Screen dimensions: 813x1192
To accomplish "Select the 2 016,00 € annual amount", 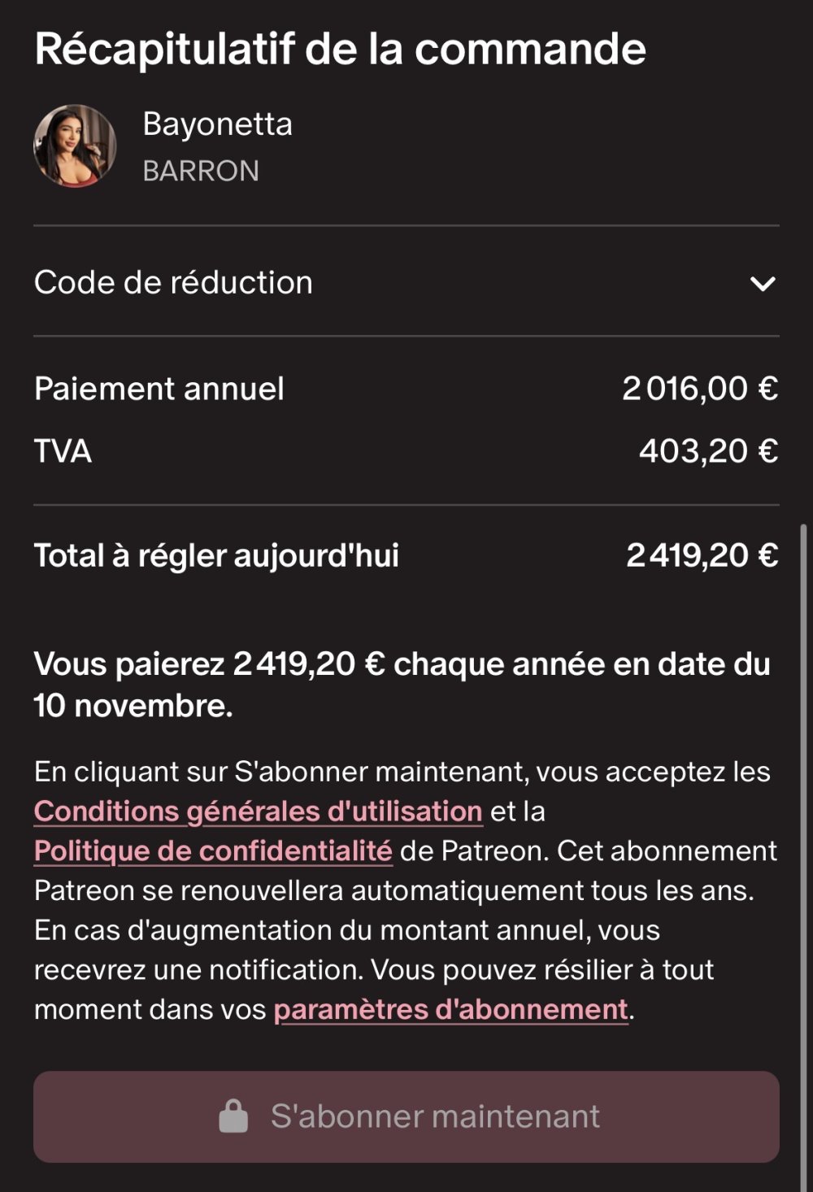I will pyautogui.click(x=700, y=389).
